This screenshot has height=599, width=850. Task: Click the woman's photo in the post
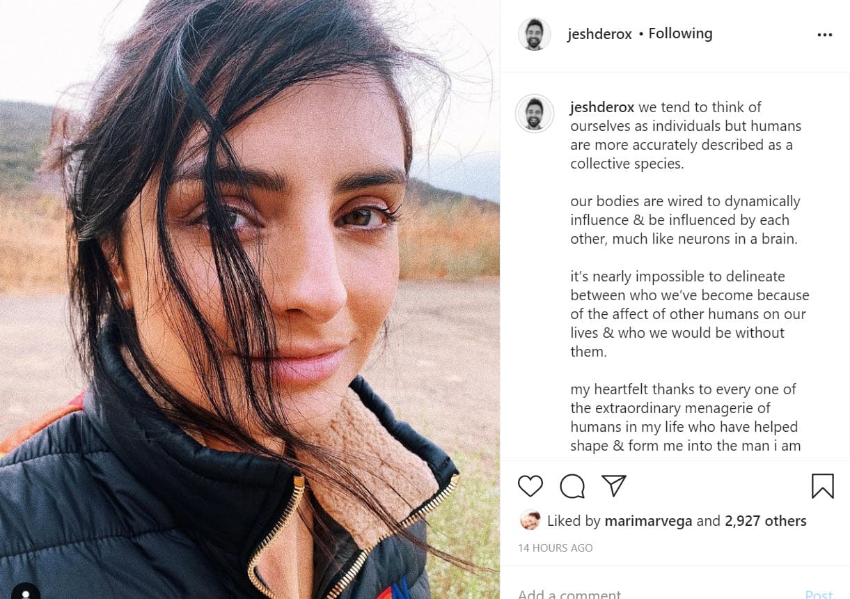click(x=249, y=299)
